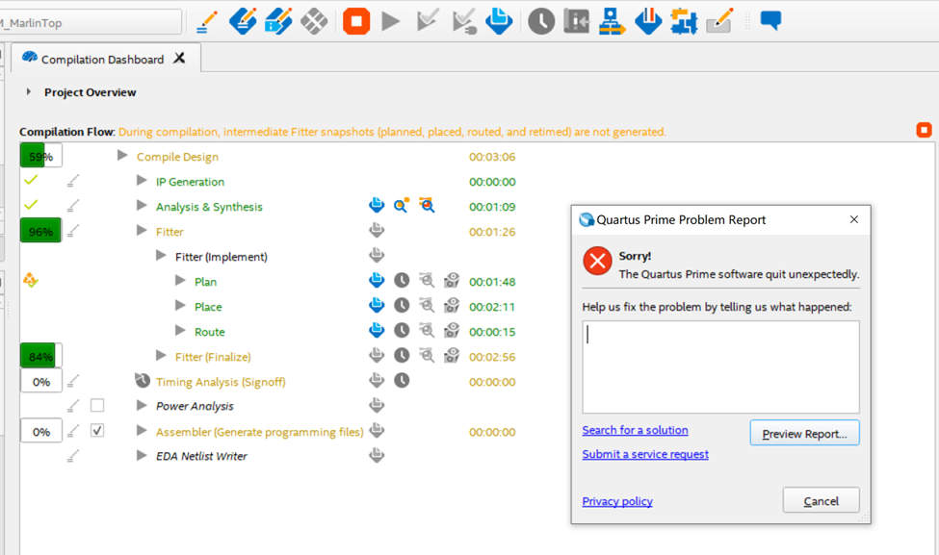This screenshot has height=555, width=939.
Task: Open the Programmer download arrow icon
Action: click(x=648, y=21)
